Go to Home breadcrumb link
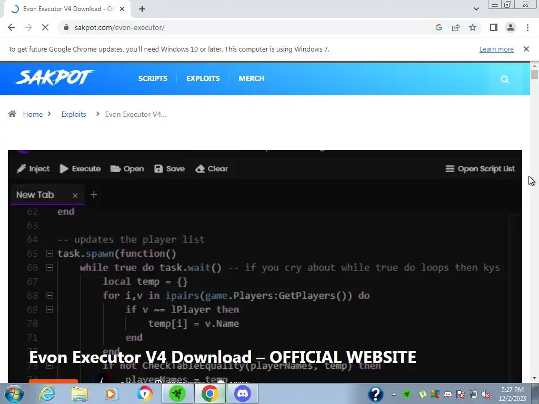The width and height of the screenshot is (539, 404). (x=33, y=114)
